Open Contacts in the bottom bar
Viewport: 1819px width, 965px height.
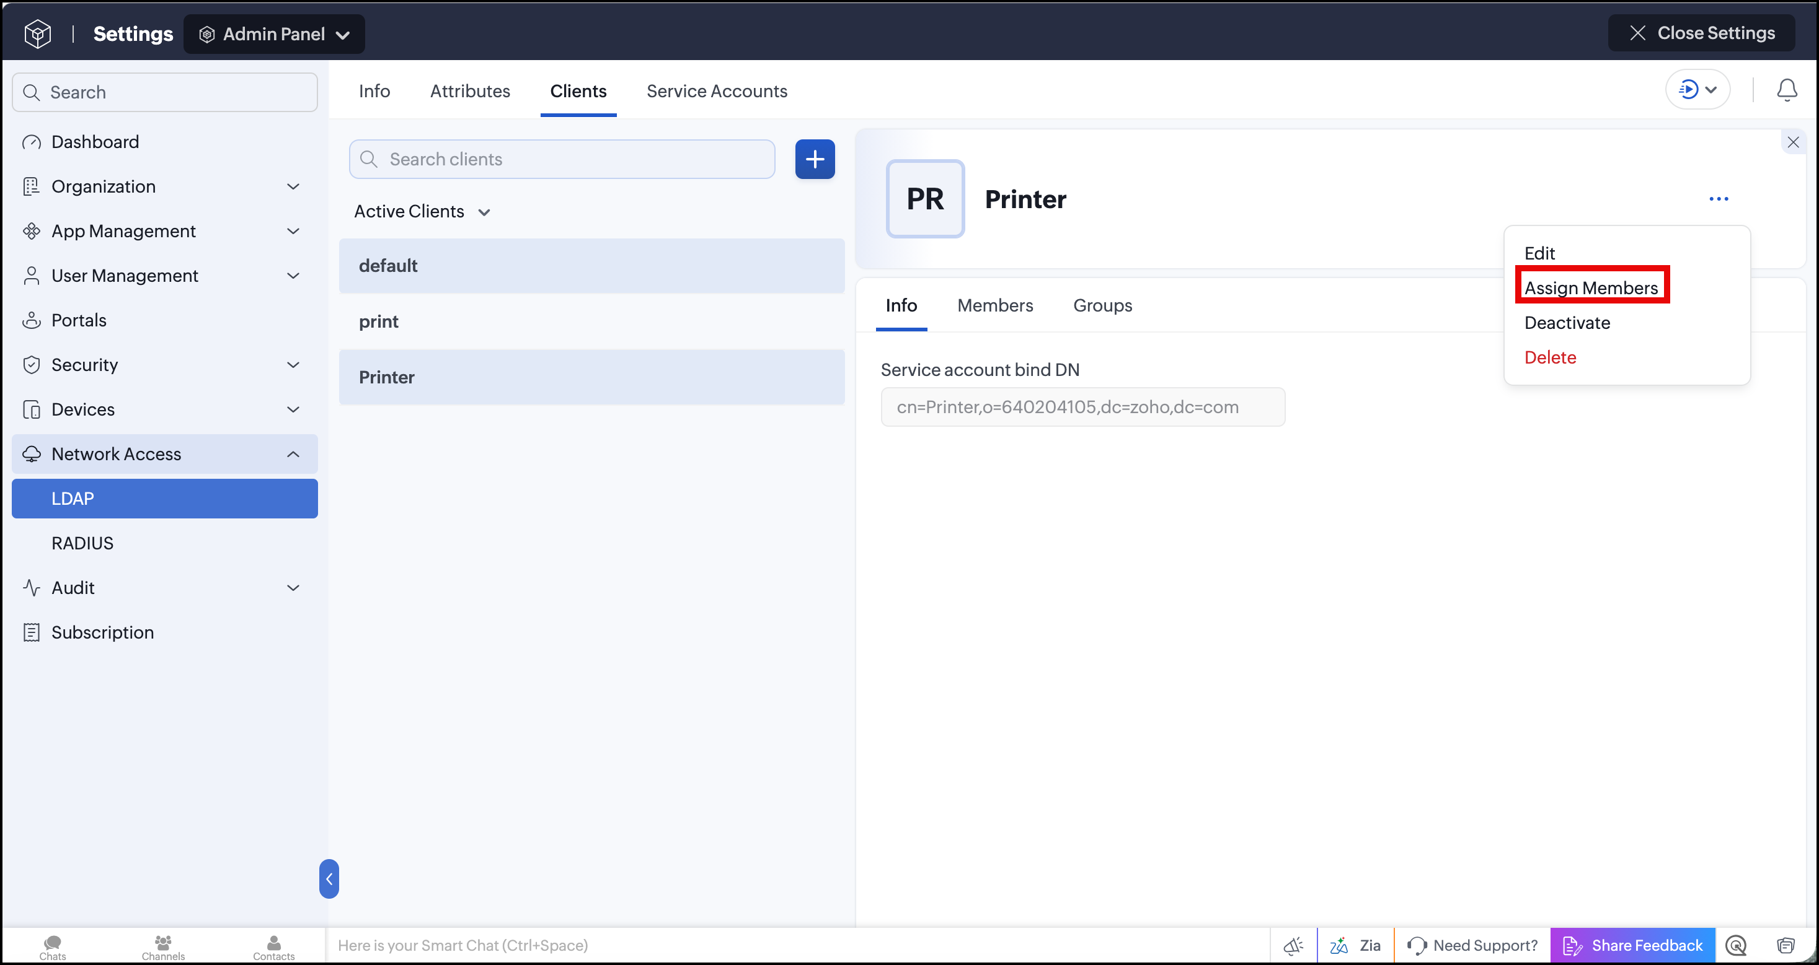coord(274,946)
